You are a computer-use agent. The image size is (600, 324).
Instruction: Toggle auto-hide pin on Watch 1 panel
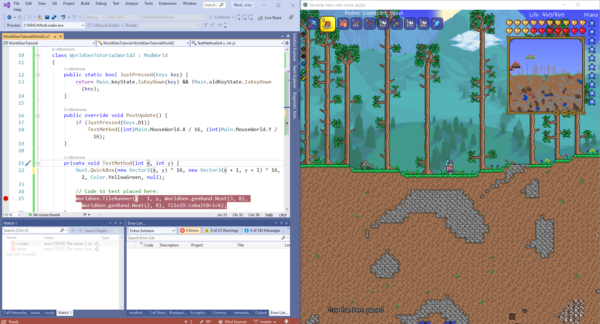pos(115,223)
